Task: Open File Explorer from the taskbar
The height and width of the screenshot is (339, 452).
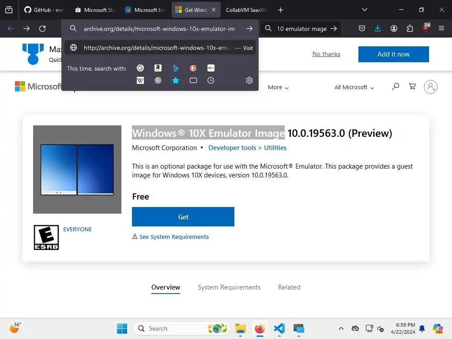Action: click(241, 328)
